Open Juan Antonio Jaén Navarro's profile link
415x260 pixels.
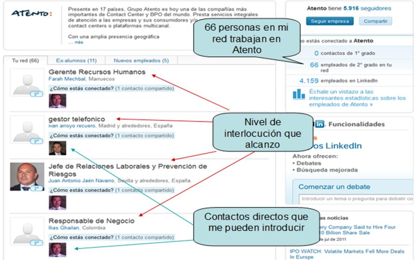click(81, 181)
